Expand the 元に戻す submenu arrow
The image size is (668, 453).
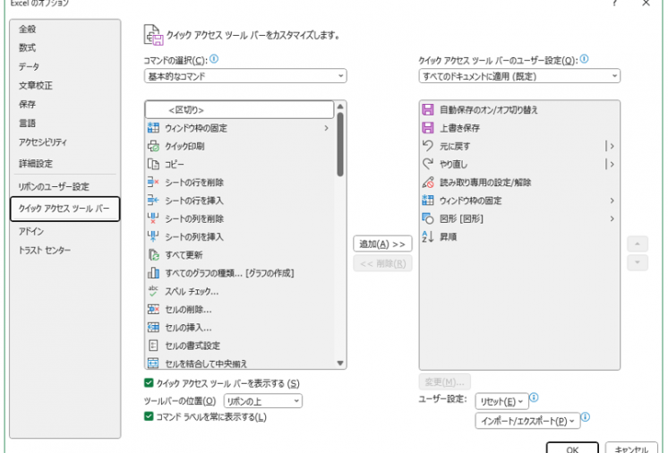[x=611, y=146]
